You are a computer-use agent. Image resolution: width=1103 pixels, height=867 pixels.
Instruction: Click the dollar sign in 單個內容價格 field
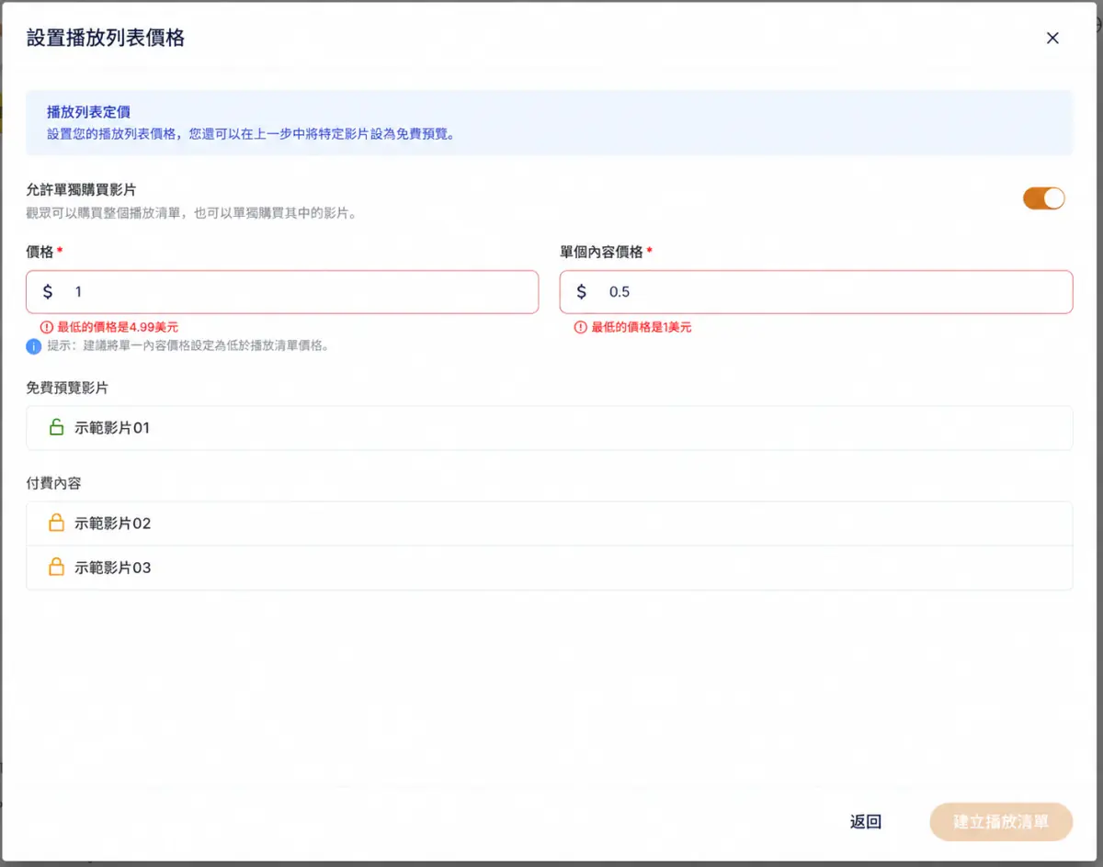click(x=581, y=292)
